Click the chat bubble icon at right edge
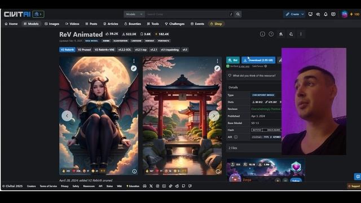 click(x=358, y=176)
